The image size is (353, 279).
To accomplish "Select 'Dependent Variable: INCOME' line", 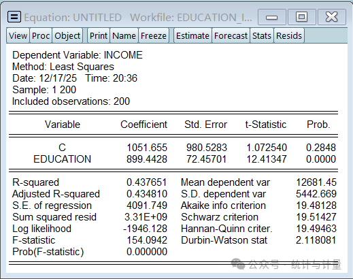I will click(78, 55).
